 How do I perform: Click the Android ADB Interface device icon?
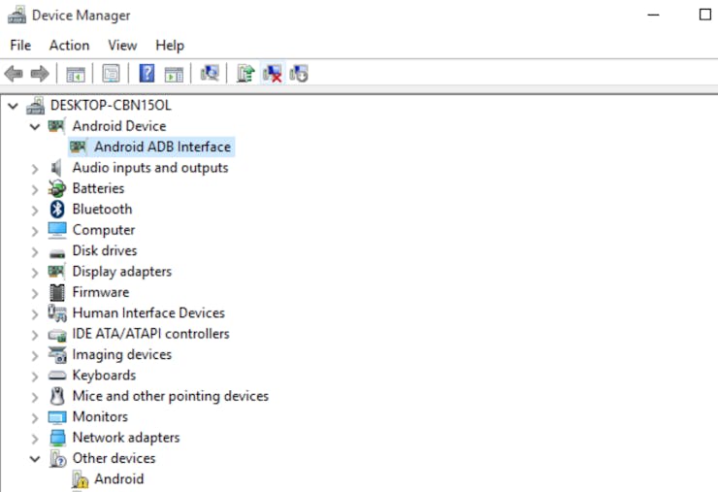(78, 147)
